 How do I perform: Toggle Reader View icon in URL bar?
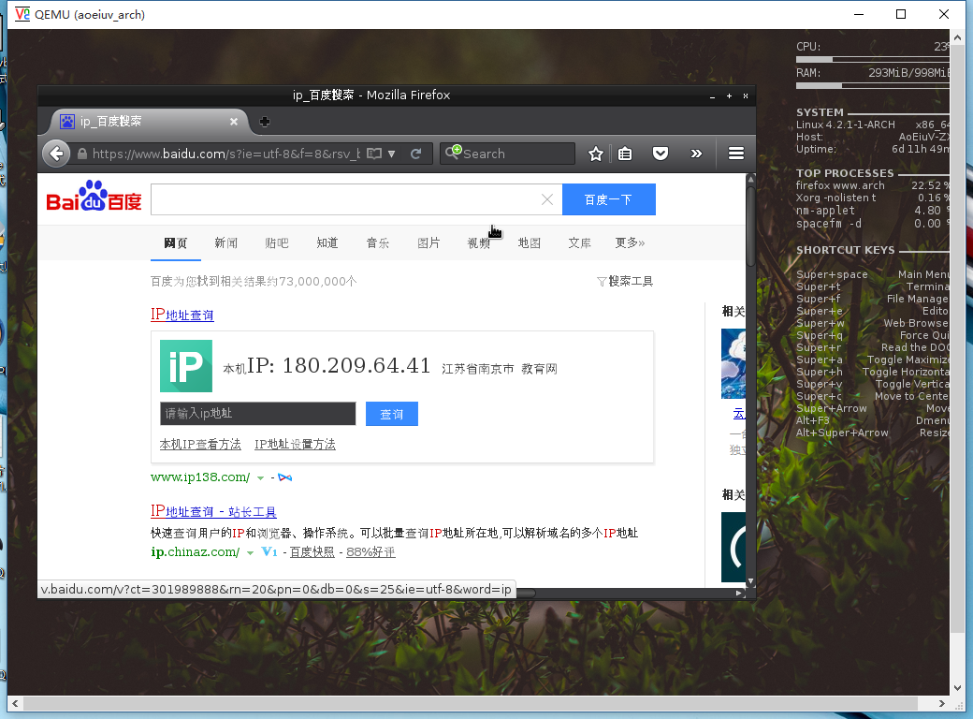pos(374,154)
